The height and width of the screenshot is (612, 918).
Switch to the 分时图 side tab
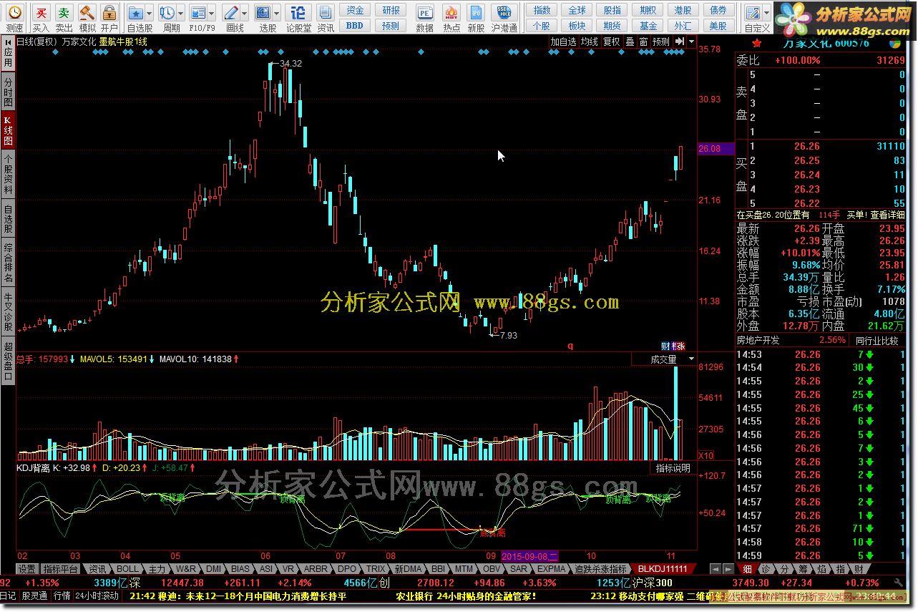(8, 92)
